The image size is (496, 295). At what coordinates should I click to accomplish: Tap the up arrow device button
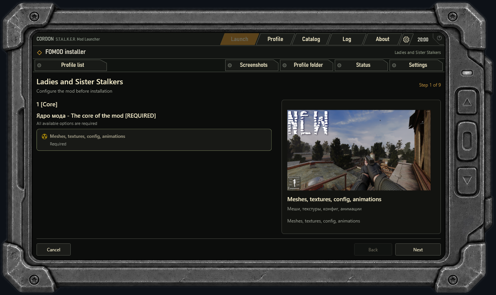pos(467,103)
